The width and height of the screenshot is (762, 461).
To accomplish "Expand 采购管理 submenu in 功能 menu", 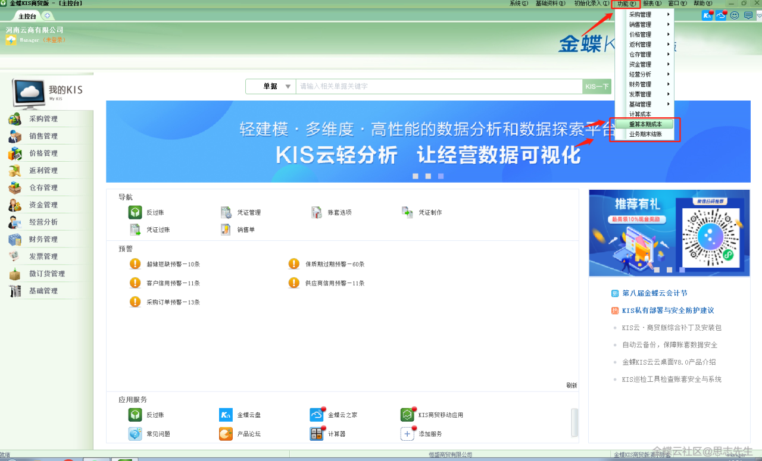I will coord(644,14).
